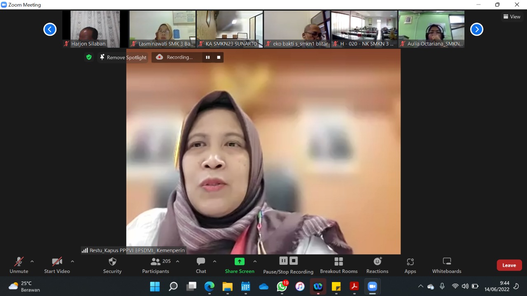Click speaker name label Restu_Kapus PPPVI
Image resolution: width=527 pixels, height=296 pixels.
coord(133,250)
